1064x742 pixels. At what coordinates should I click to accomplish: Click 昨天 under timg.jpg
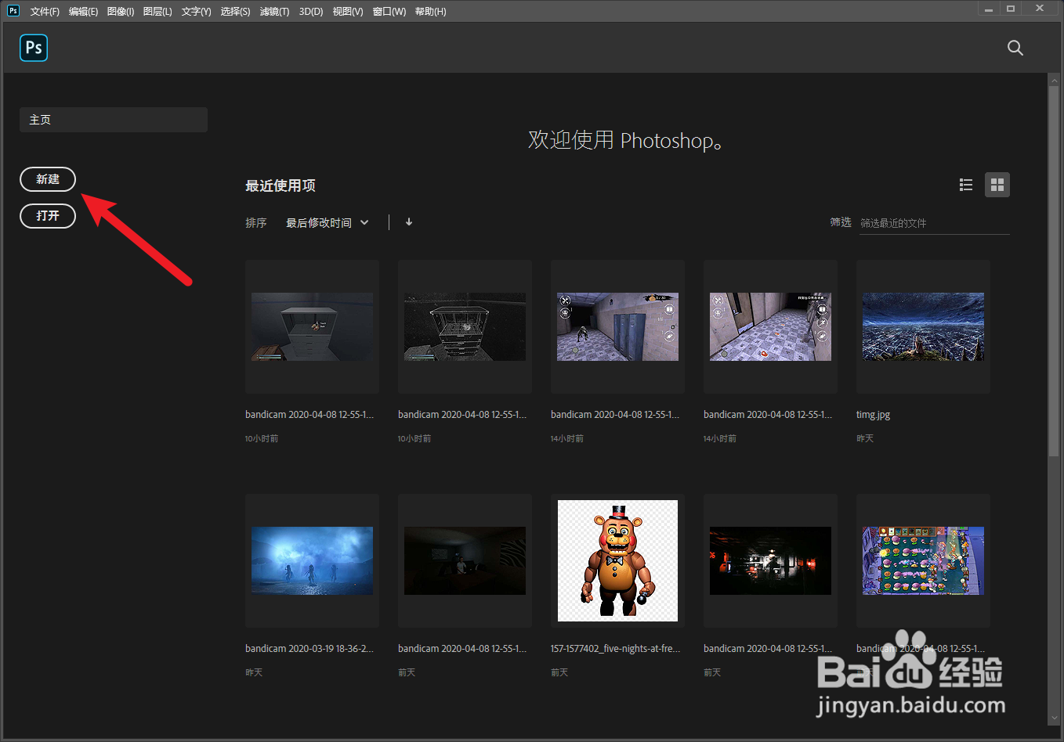coord(865,438)
